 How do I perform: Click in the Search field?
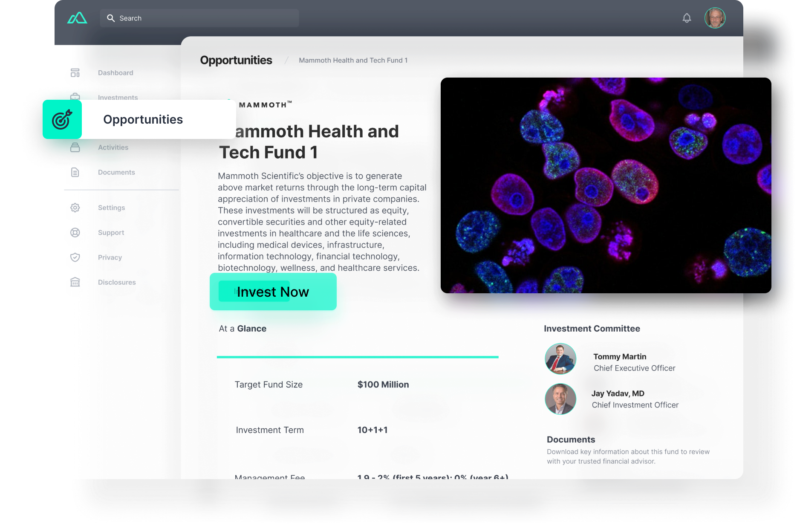(x=199, y=18)
